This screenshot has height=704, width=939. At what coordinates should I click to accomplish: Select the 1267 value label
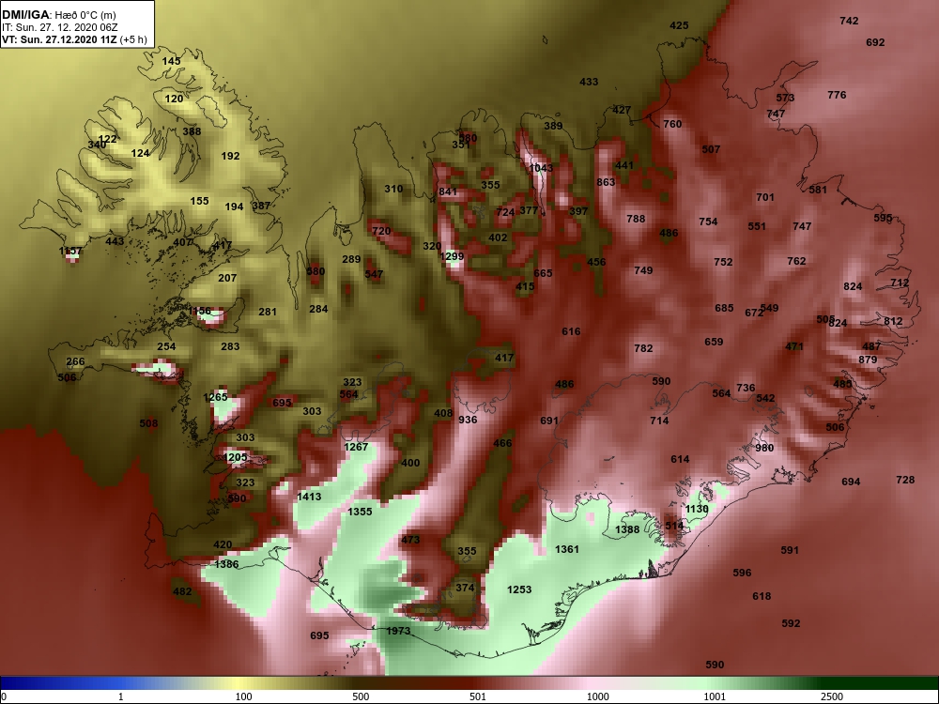click(x=356, y=447)
